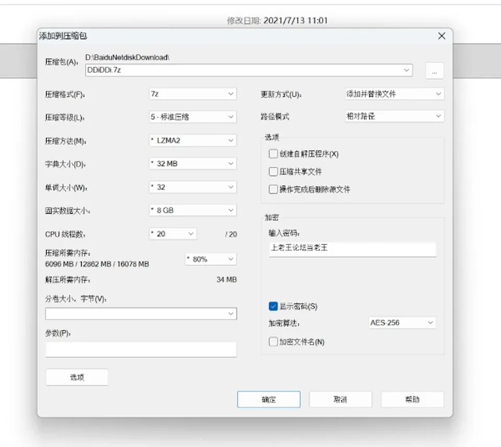
Task: Open the 单词大小 32 dropdown
Action: tap(193, 187)
